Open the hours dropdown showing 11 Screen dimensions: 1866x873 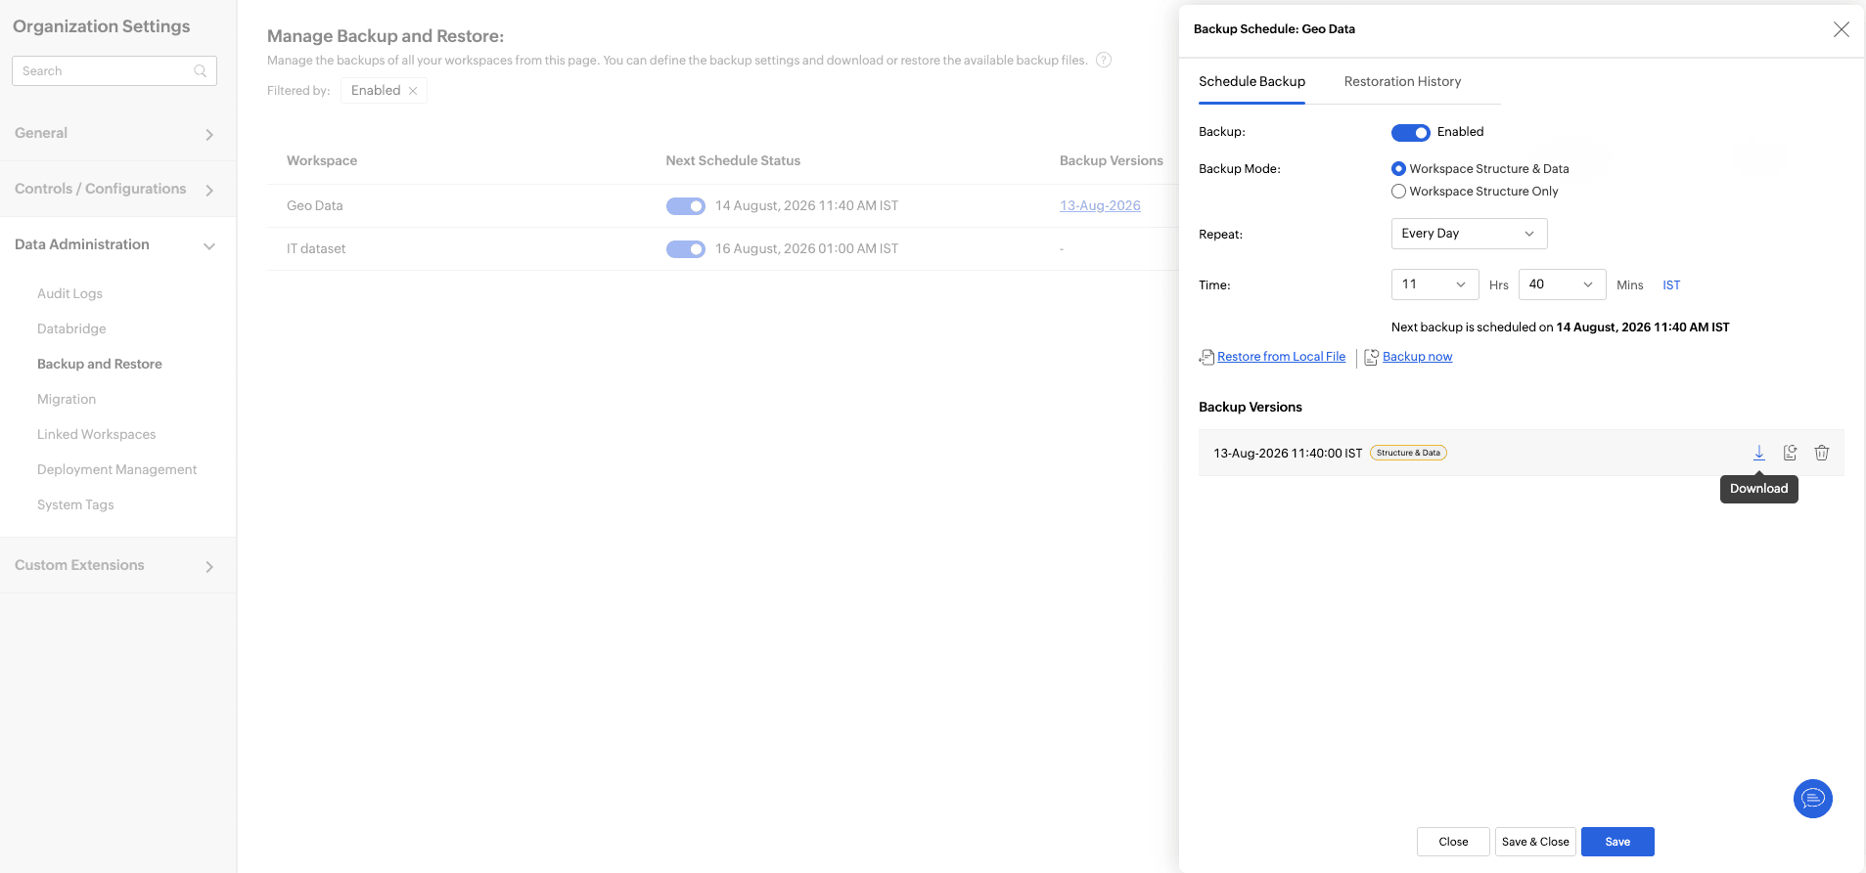click(1434, 284)
